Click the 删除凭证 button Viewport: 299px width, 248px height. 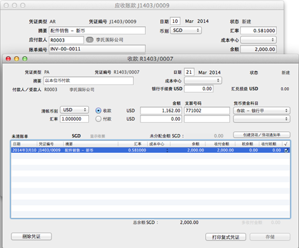point(31,237)
